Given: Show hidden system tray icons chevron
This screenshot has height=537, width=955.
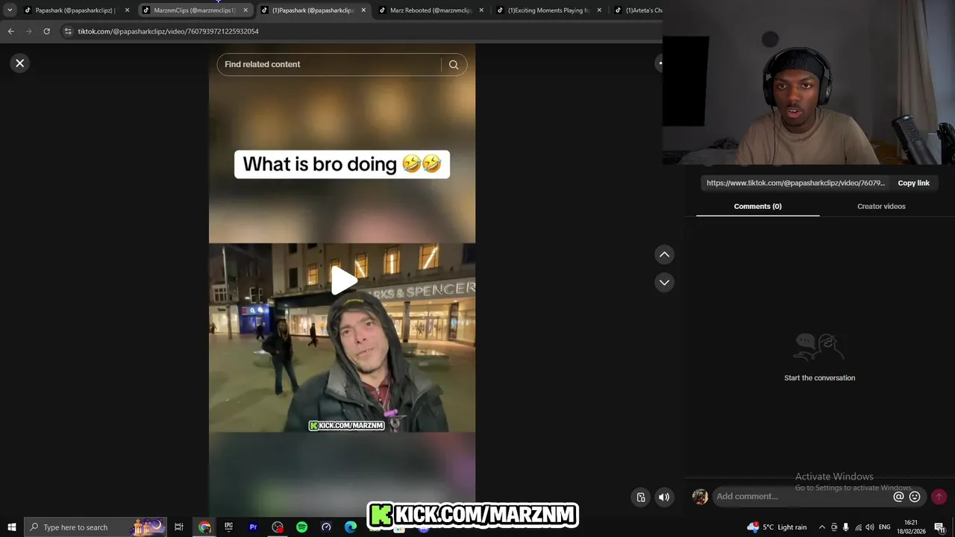Looking at the screenshot, I should pos(822,527).
